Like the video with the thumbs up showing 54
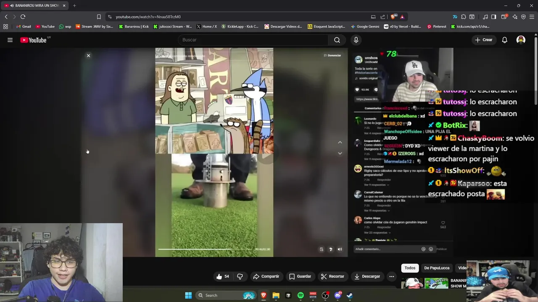The width and height of the screenshot is (538, 302). click(223, 276)
